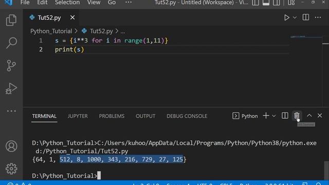Viewport: 329px width, 185px height.
Task: Create a new terminal with plus icon
Action: pos(266,116)
